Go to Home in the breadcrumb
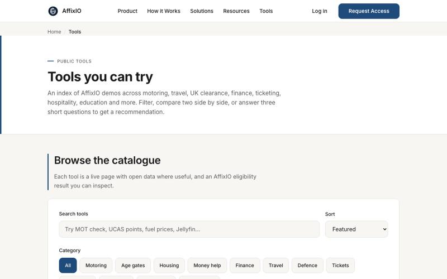Viewport: 447px width, 279px height. [54, 32]
